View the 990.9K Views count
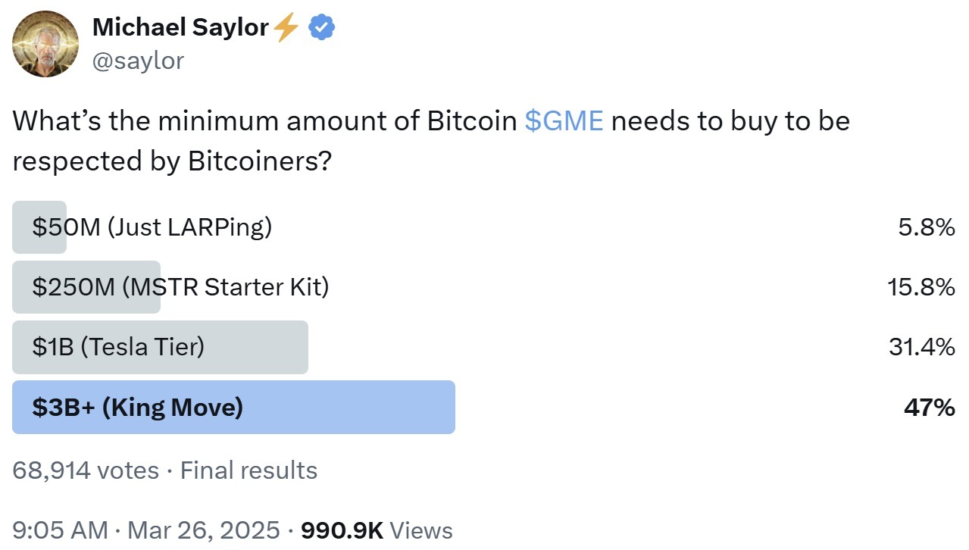 click(x=377, y=530)
